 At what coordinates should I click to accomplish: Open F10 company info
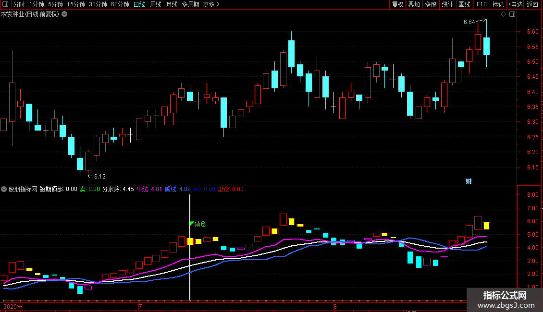point(481,4)
